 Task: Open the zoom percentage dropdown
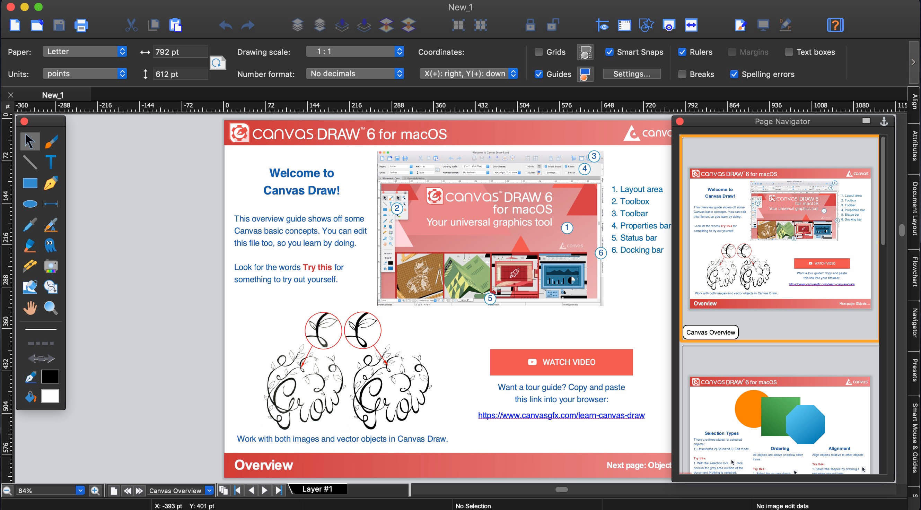point(80,490)
